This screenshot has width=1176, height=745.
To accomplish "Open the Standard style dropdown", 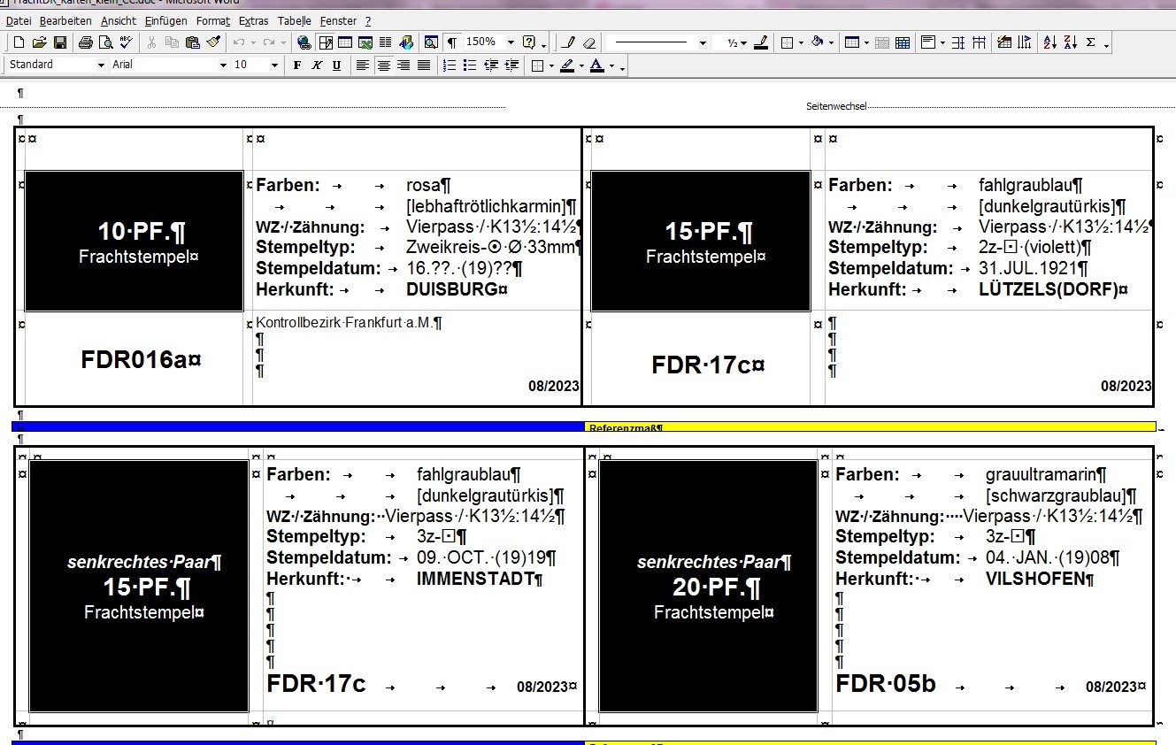I will [x=101, y=65].
